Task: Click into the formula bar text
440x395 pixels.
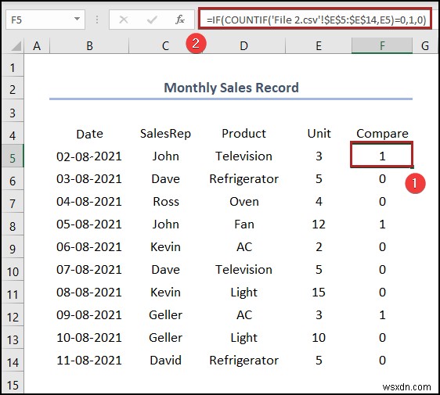Action: [316, 20]
